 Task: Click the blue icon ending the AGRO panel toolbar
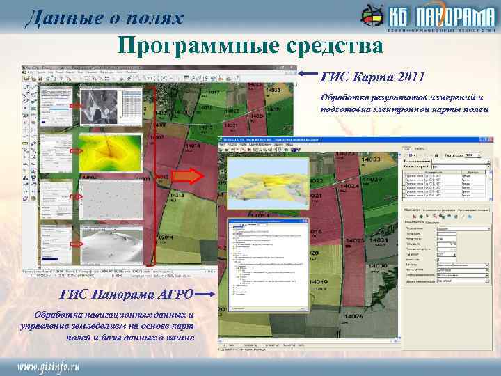pos(470,217)
